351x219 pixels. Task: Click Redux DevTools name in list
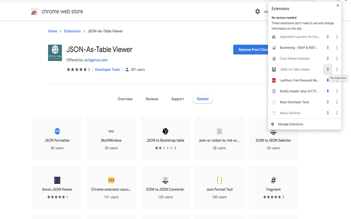[x=290, y=113]
